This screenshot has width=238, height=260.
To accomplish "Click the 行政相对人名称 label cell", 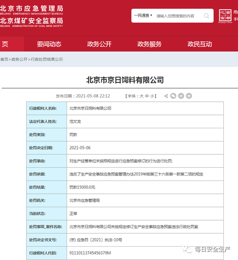I will [46, 109].
